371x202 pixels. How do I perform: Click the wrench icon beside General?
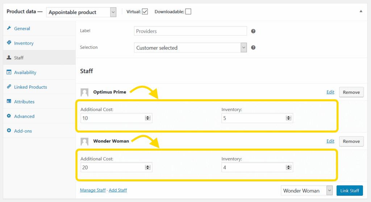point(9,28)
